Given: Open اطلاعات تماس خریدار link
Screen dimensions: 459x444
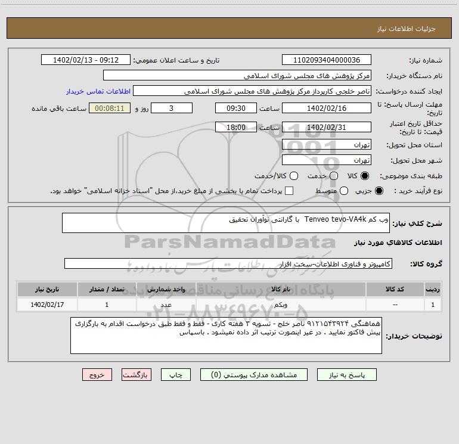Looking at the screenshot, I should pyautogui.click(x=98, y=91).
